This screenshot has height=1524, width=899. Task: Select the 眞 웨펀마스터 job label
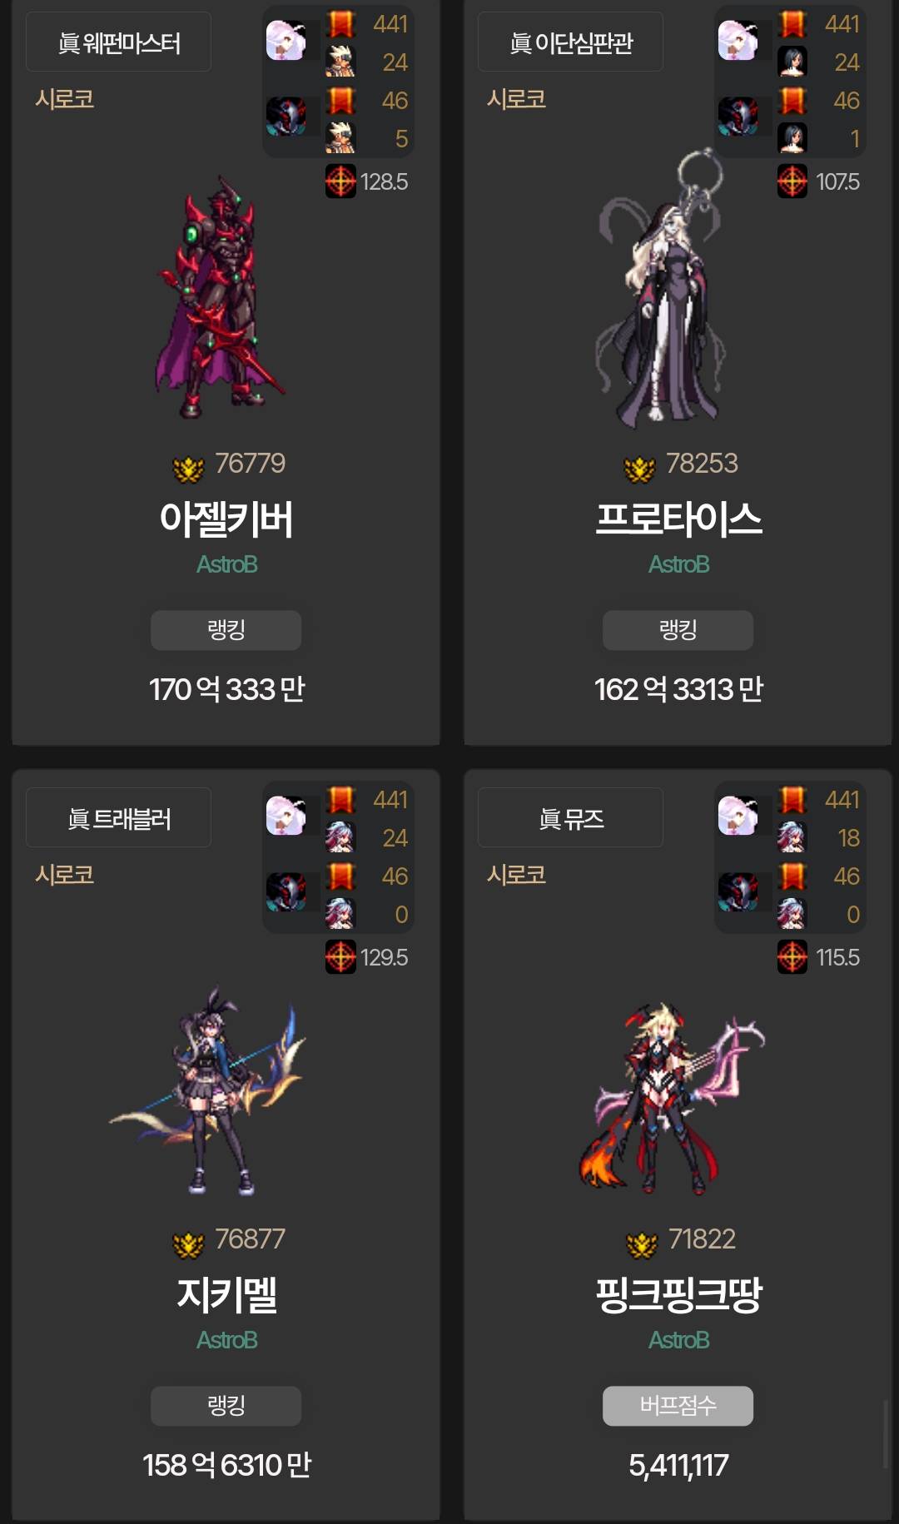click(x=118, y=42)
